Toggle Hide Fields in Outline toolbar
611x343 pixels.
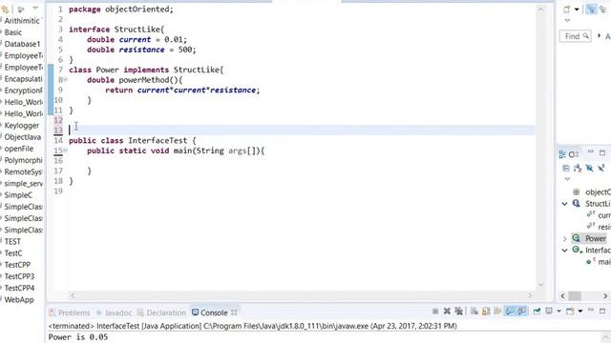(589, 168)
